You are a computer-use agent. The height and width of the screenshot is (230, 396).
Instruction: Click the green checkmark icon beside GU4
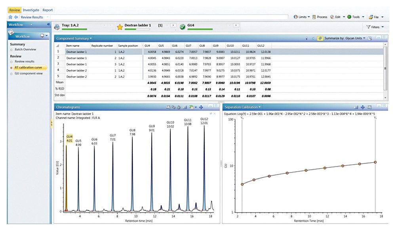coord(182,27)
